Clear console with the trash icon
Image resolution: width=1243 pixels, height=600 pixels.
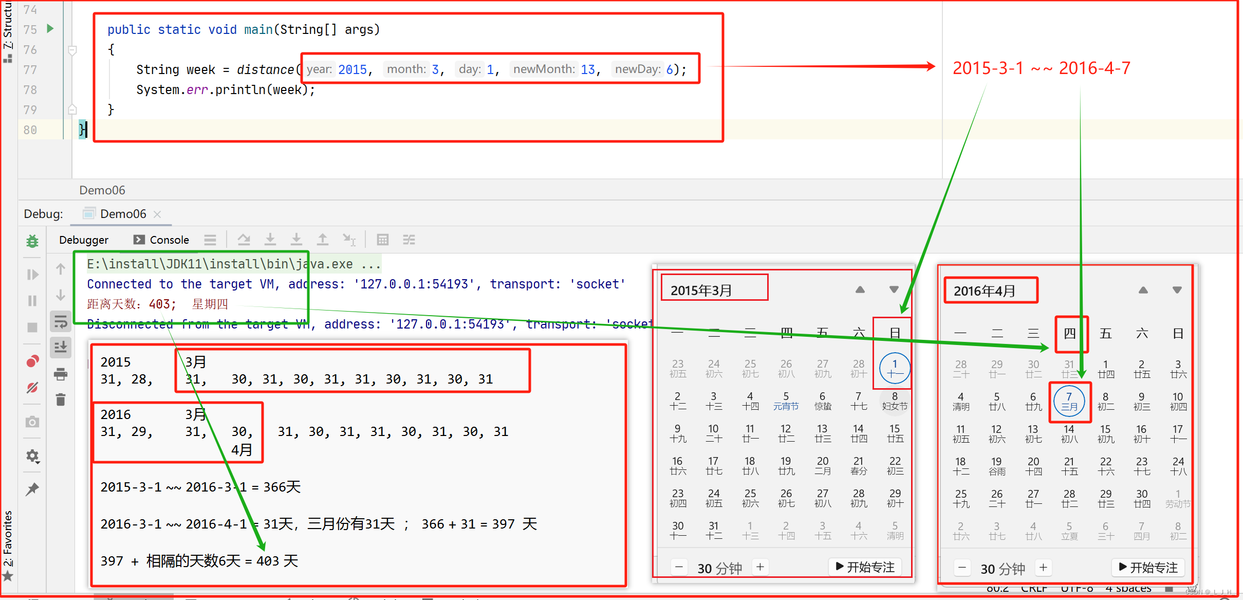click(x=61, y=400)
